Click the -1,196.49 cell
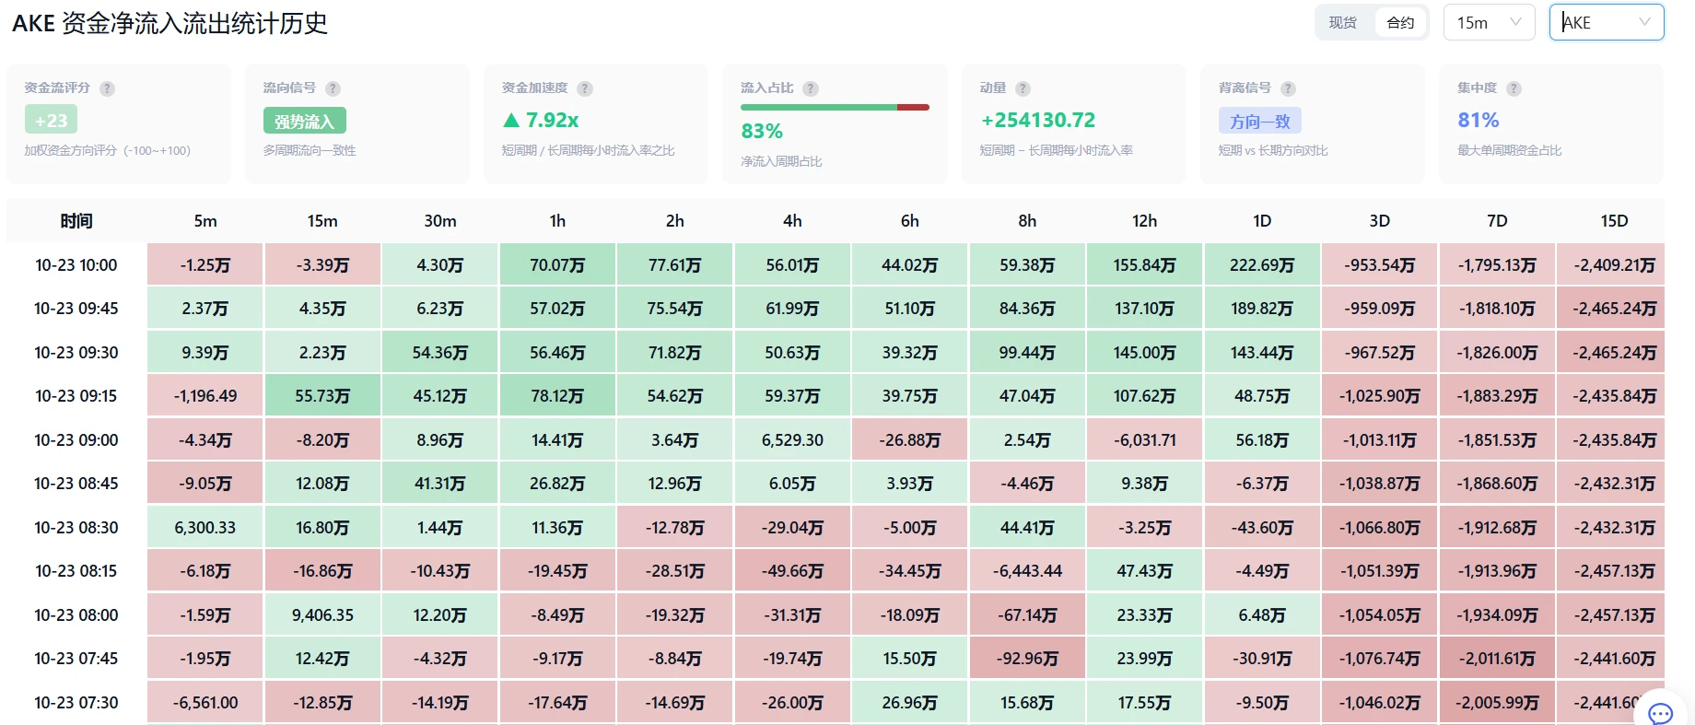The height and width of the screenshot is (725, 1695). 205,396
